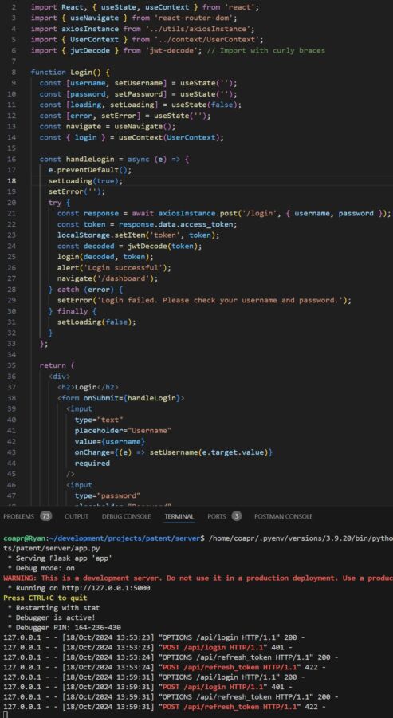Click line number 18 in the gutter
This screenshot has width=393, height=718.
pos(12,180)
